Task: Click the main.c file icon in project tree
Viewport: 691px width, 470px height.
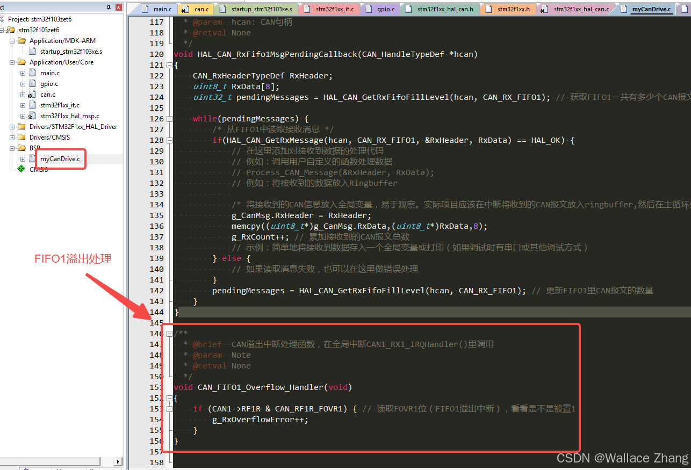Action: 33,73
